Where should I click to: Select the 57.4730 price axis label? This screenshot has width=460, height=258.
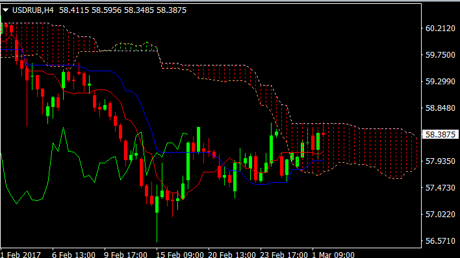[x=441, y=188]
